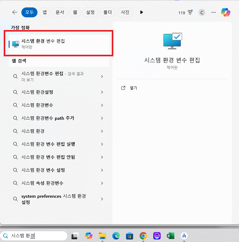Open Excel from the taskbar

click(171, 236)
